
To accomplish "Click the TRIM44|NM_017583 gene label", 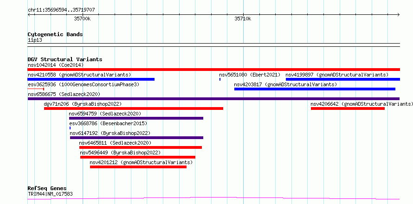I will pyautogui.click(x=50, y=194).
